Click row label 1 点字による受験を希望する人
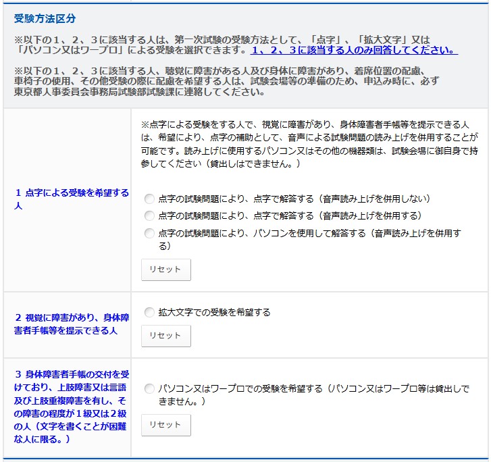 pos(71,199)
